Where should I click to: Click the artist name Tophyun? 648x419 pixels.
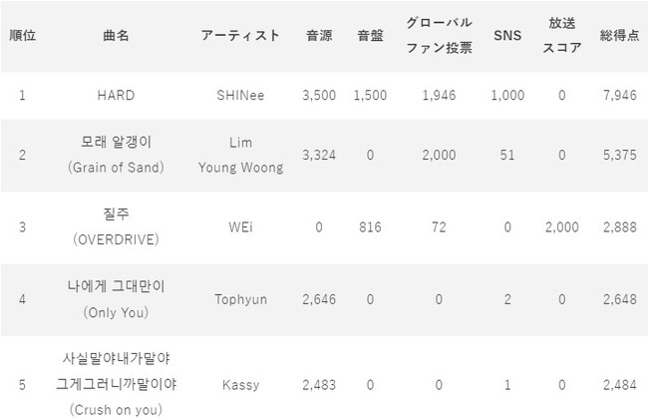pyautogui.click(x=241, y=300)
